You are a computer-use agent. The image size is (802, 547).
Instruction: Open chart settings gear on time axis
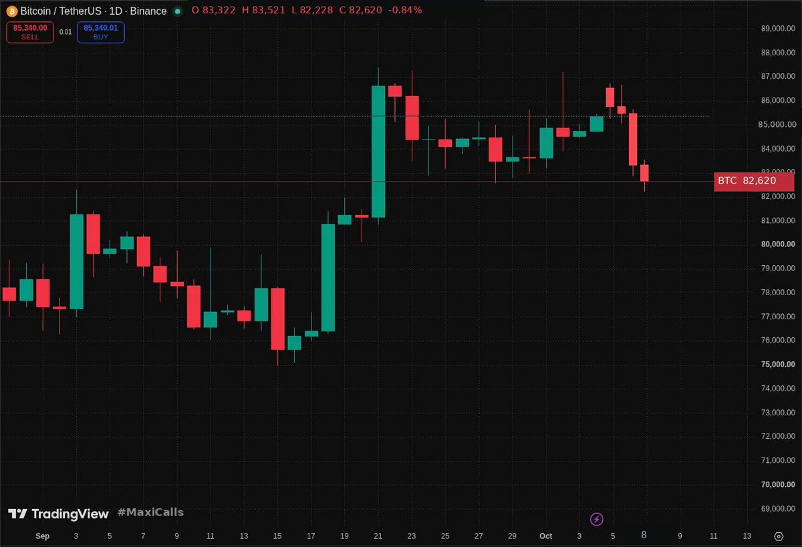(x=779, y=536)
